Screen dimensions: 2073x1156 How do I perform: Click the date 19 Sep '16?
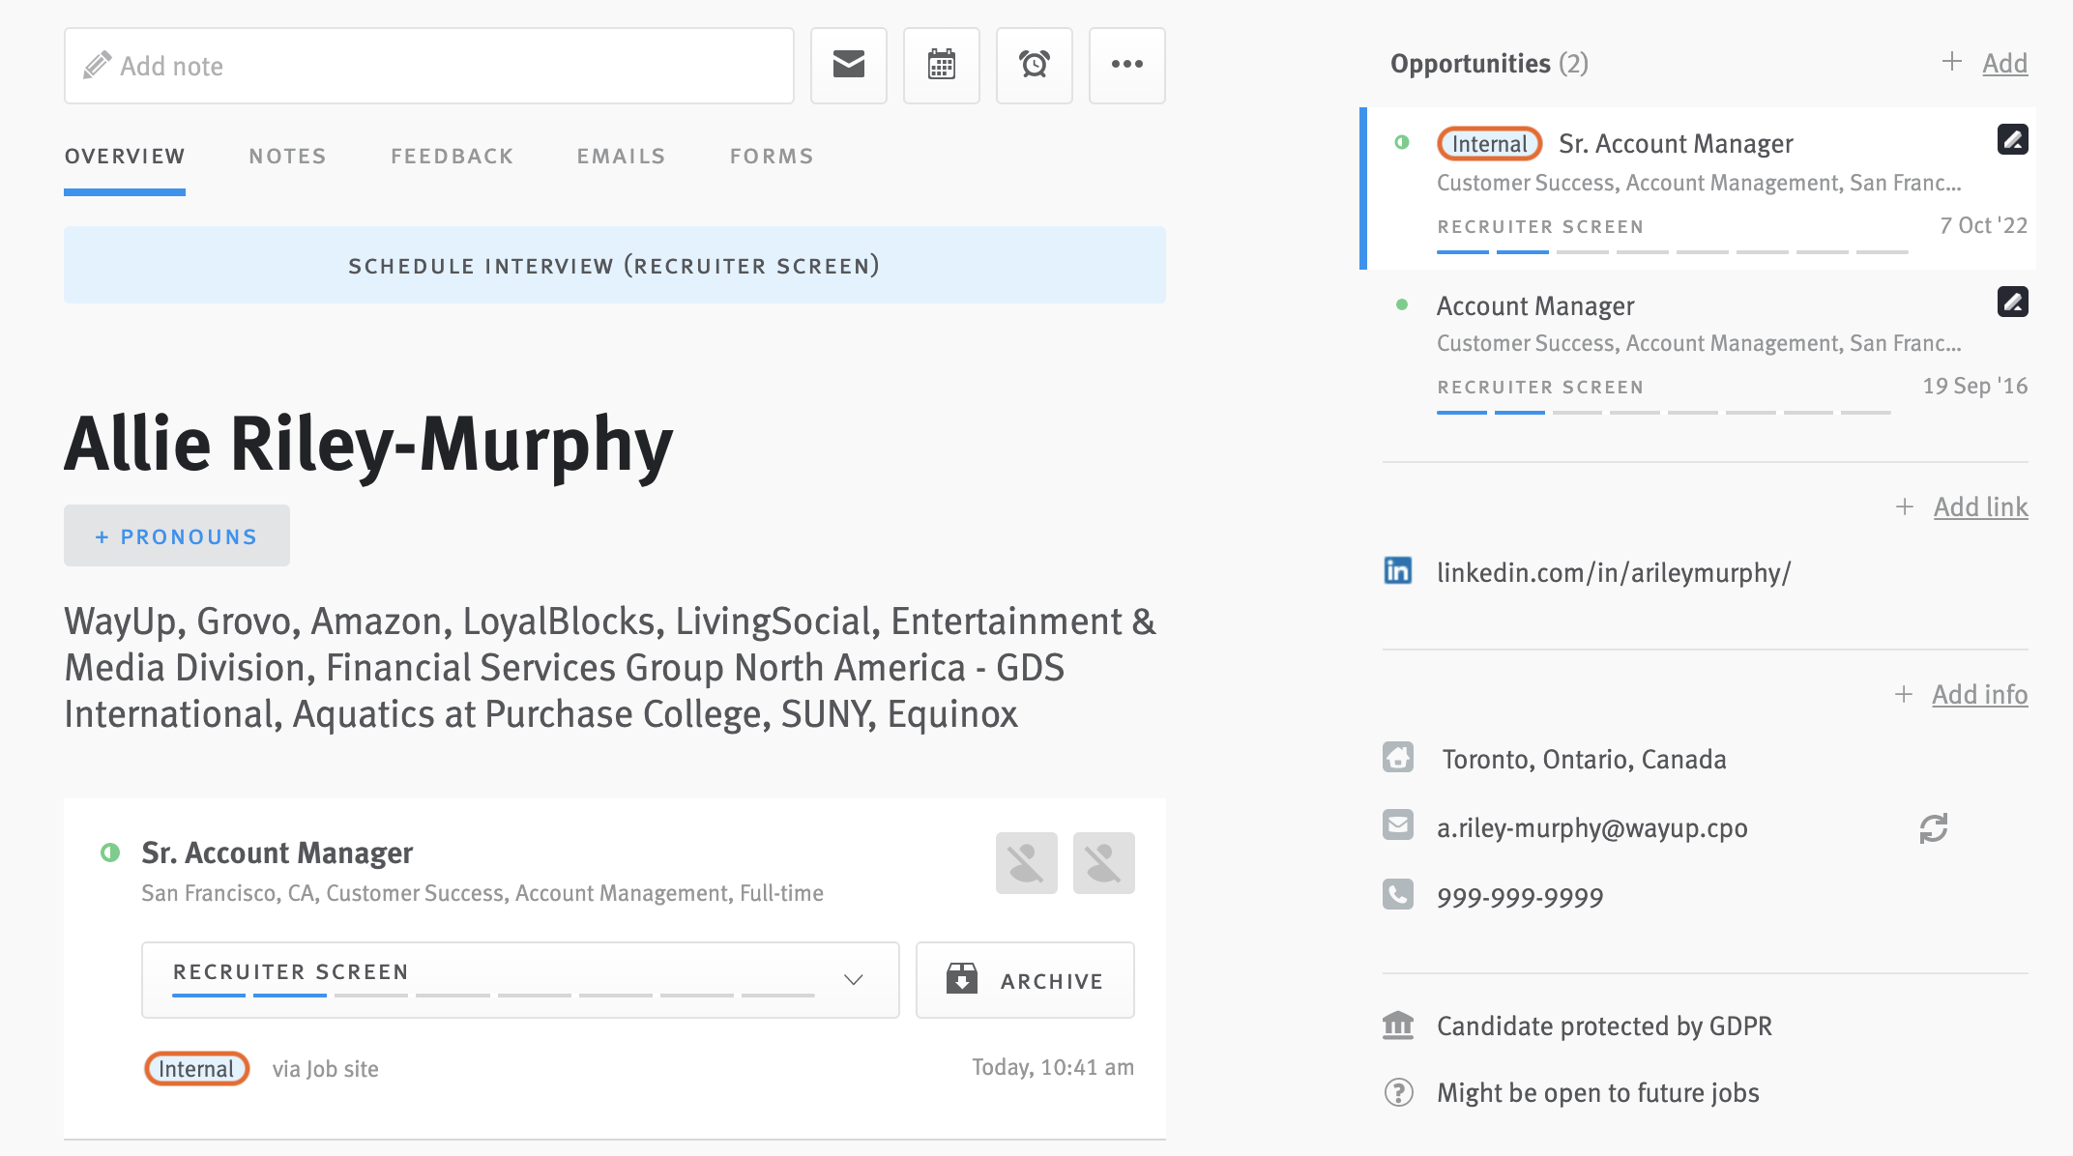pos(1974,386)
